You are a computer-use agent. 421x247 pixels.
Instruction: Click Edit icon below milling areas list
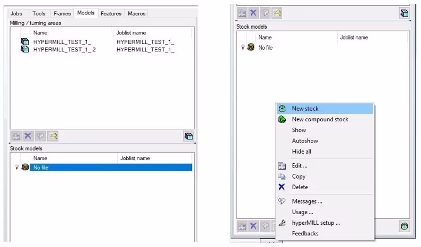coord(16,136)
